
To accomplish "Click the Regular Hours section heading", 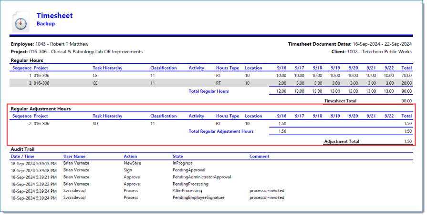I will click(x=27, y=60).
